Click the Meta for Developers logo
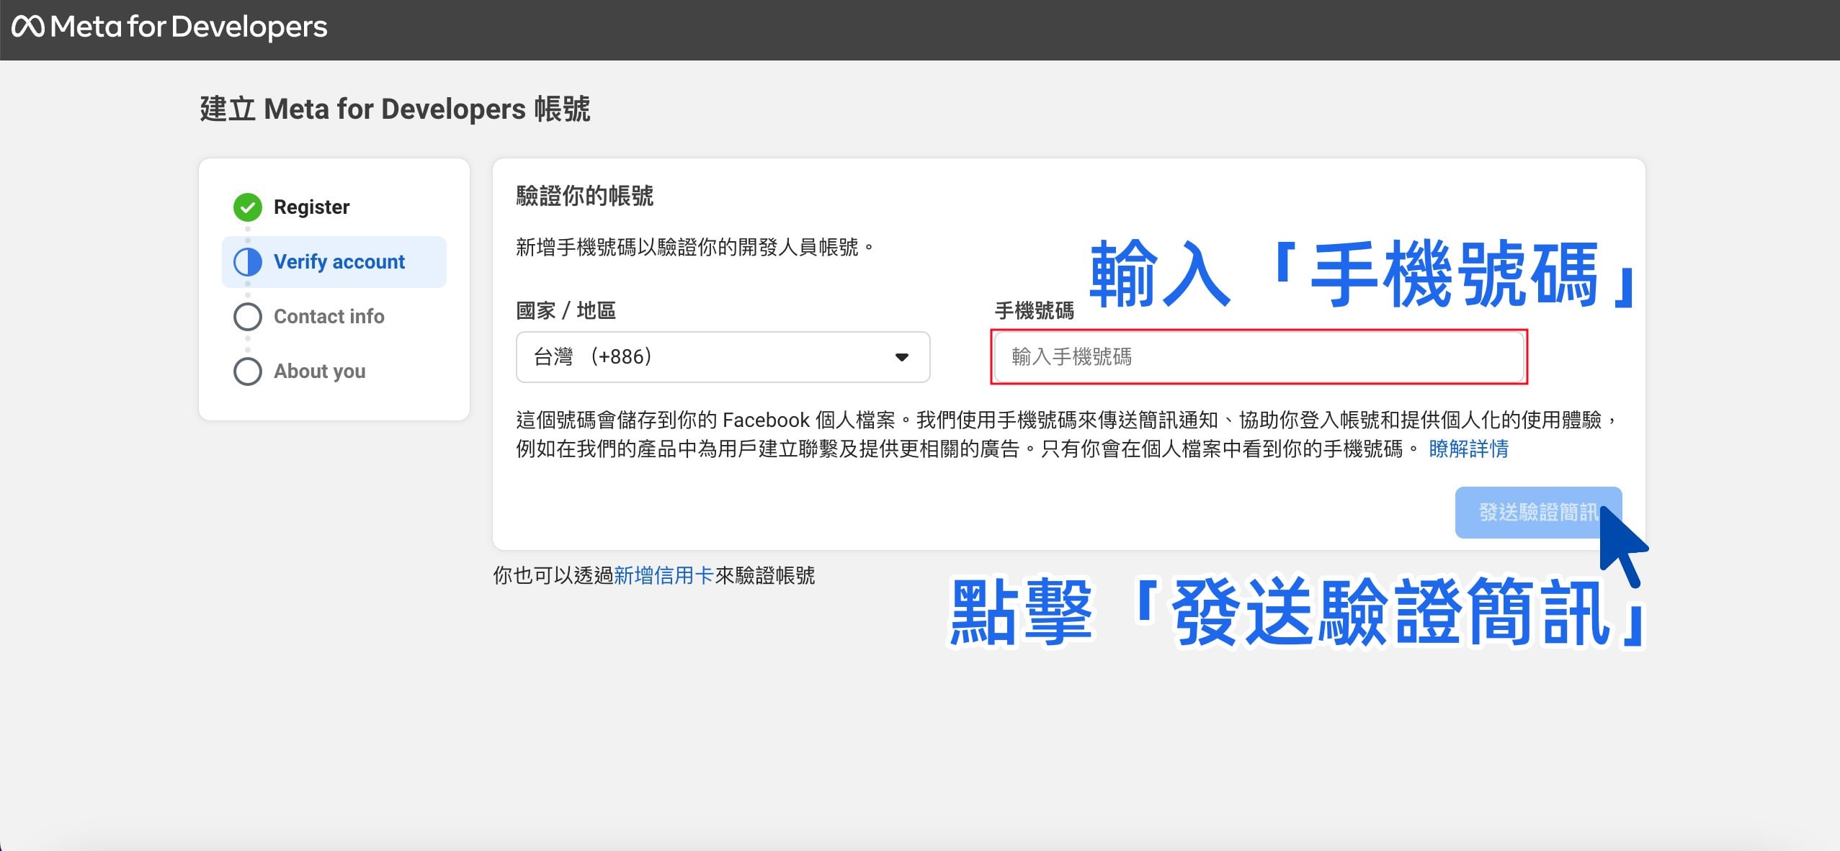The width and height of the screenshot is (1840, 851). pyautogui.click(x=169, y=27)
